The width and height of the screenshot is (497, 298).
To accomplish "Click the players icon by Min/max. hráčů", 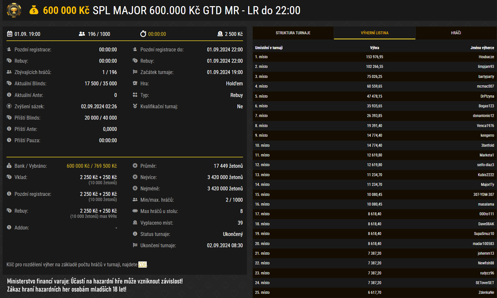I will point(135,200).
